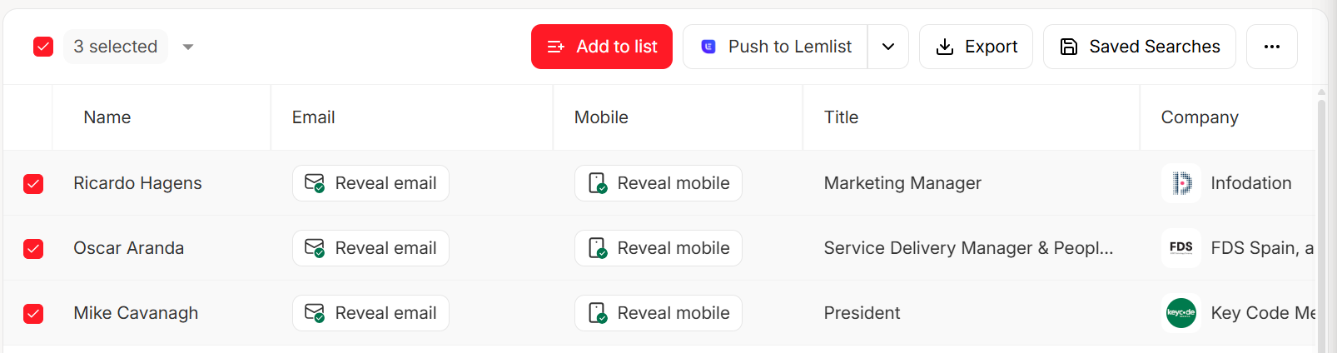Image resolution: width=1337 pixels, height=353 pixels.
Task: Reveal email for Ricardo Hagens
Action: click(x=370, y=183)
